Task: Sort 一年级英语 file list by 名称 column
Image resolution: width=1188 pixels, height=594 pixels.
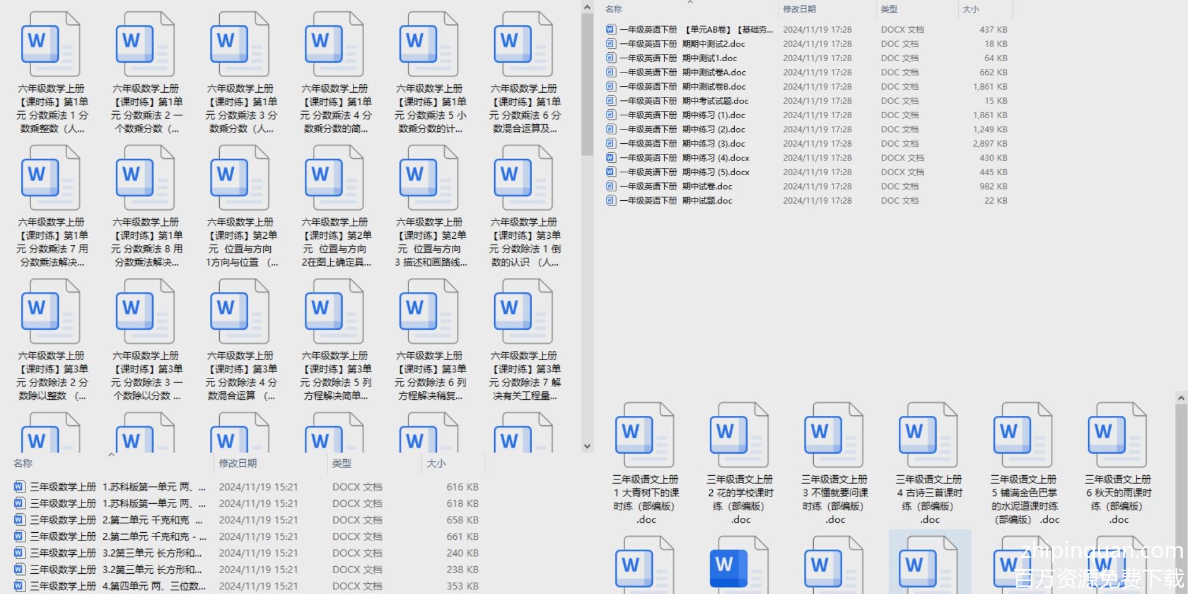Action: coord(614,10)
